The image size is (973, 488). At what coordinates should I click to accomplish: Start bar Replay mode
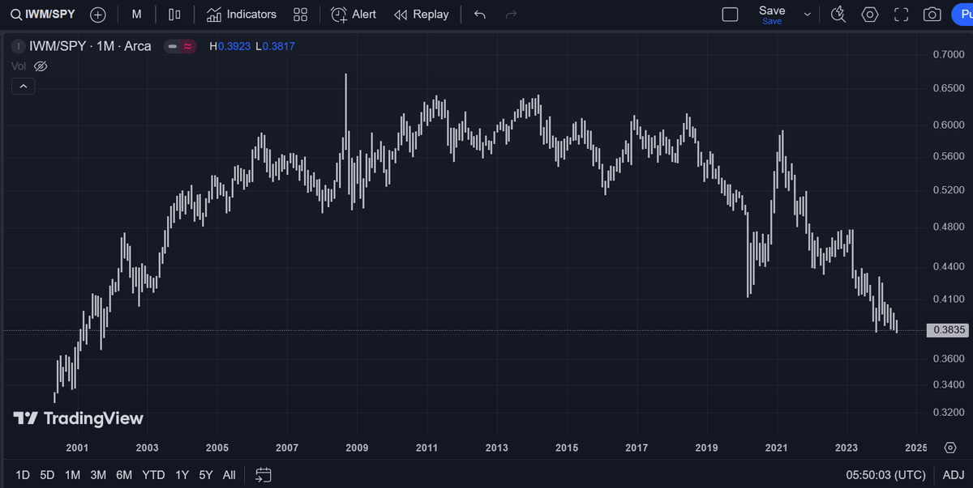coord(421,15)
